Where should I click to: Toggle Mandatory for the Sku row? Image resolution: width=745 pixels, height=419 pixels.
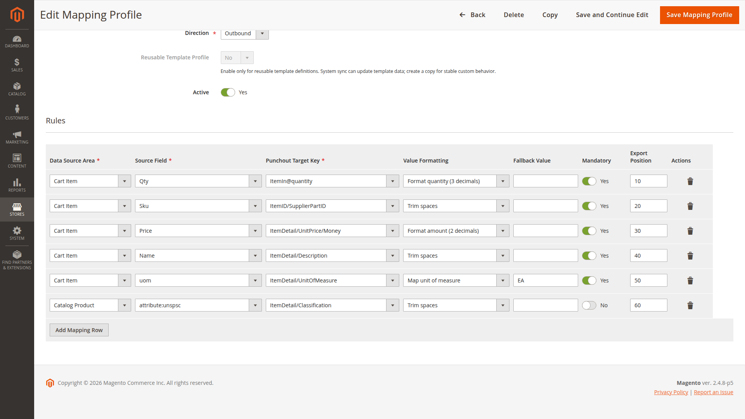pyautogui.click(x=589, y=206)
